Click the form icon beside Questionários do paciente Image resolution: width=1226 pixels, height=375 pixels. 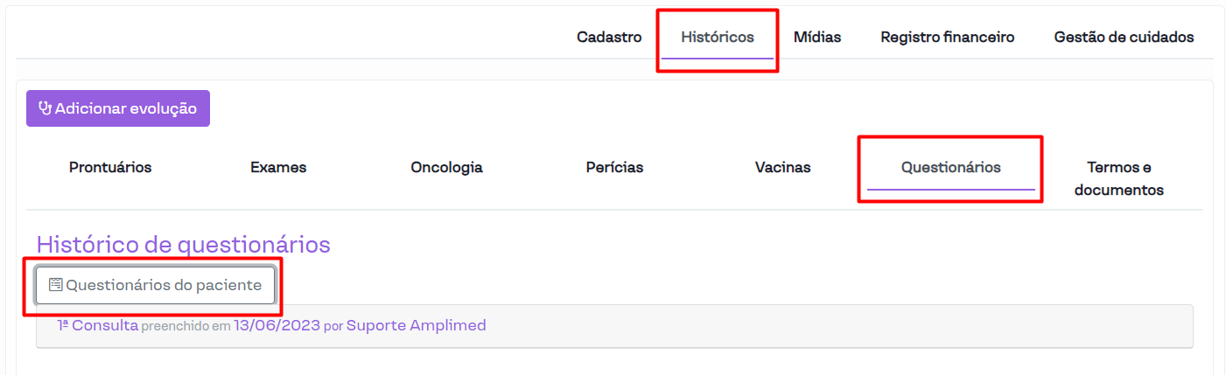pos(56,285)
